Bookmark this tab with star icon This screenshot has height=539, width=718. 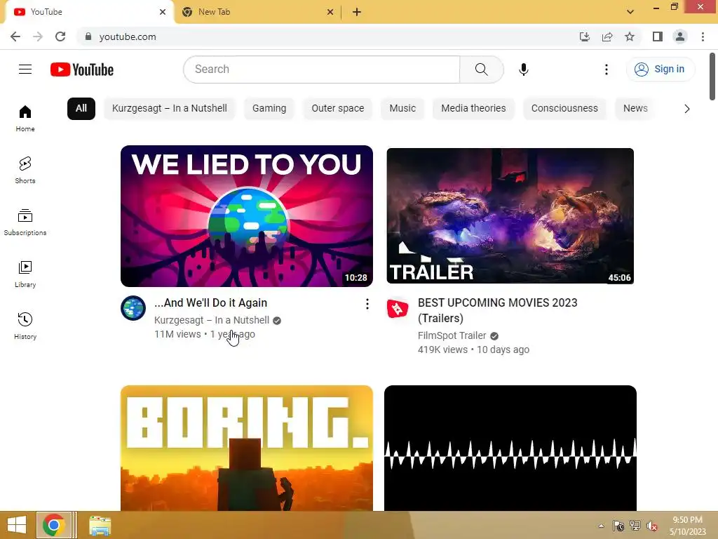click(x=630, y=36)
